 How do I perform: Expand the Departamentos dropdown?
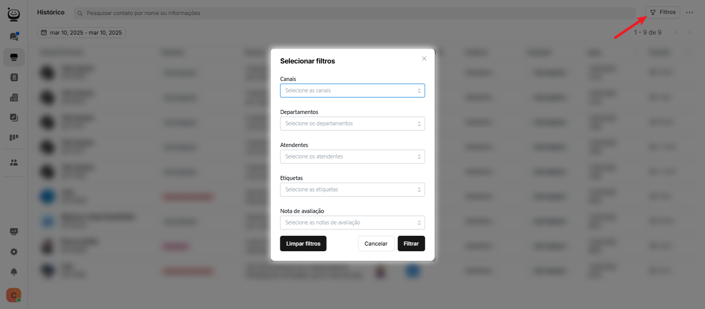pos(352,124)
